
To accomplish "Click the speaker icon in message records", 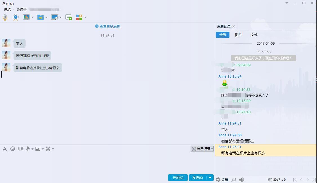I will 242,180.
